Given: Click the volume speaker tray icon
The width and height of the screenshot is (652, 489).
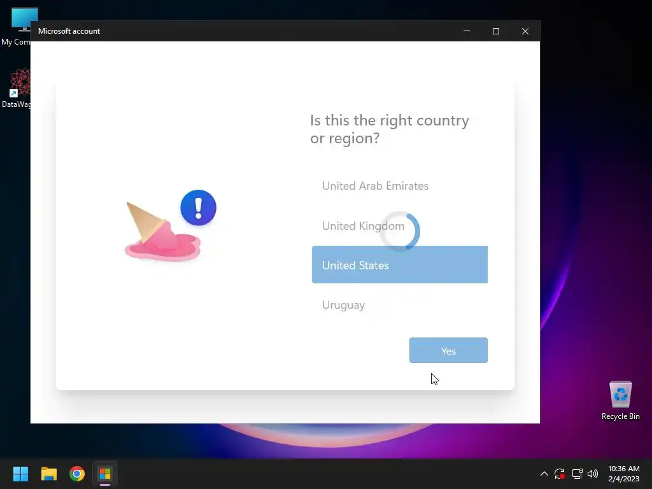Looking at the screenshot, I should coord(593,474).
